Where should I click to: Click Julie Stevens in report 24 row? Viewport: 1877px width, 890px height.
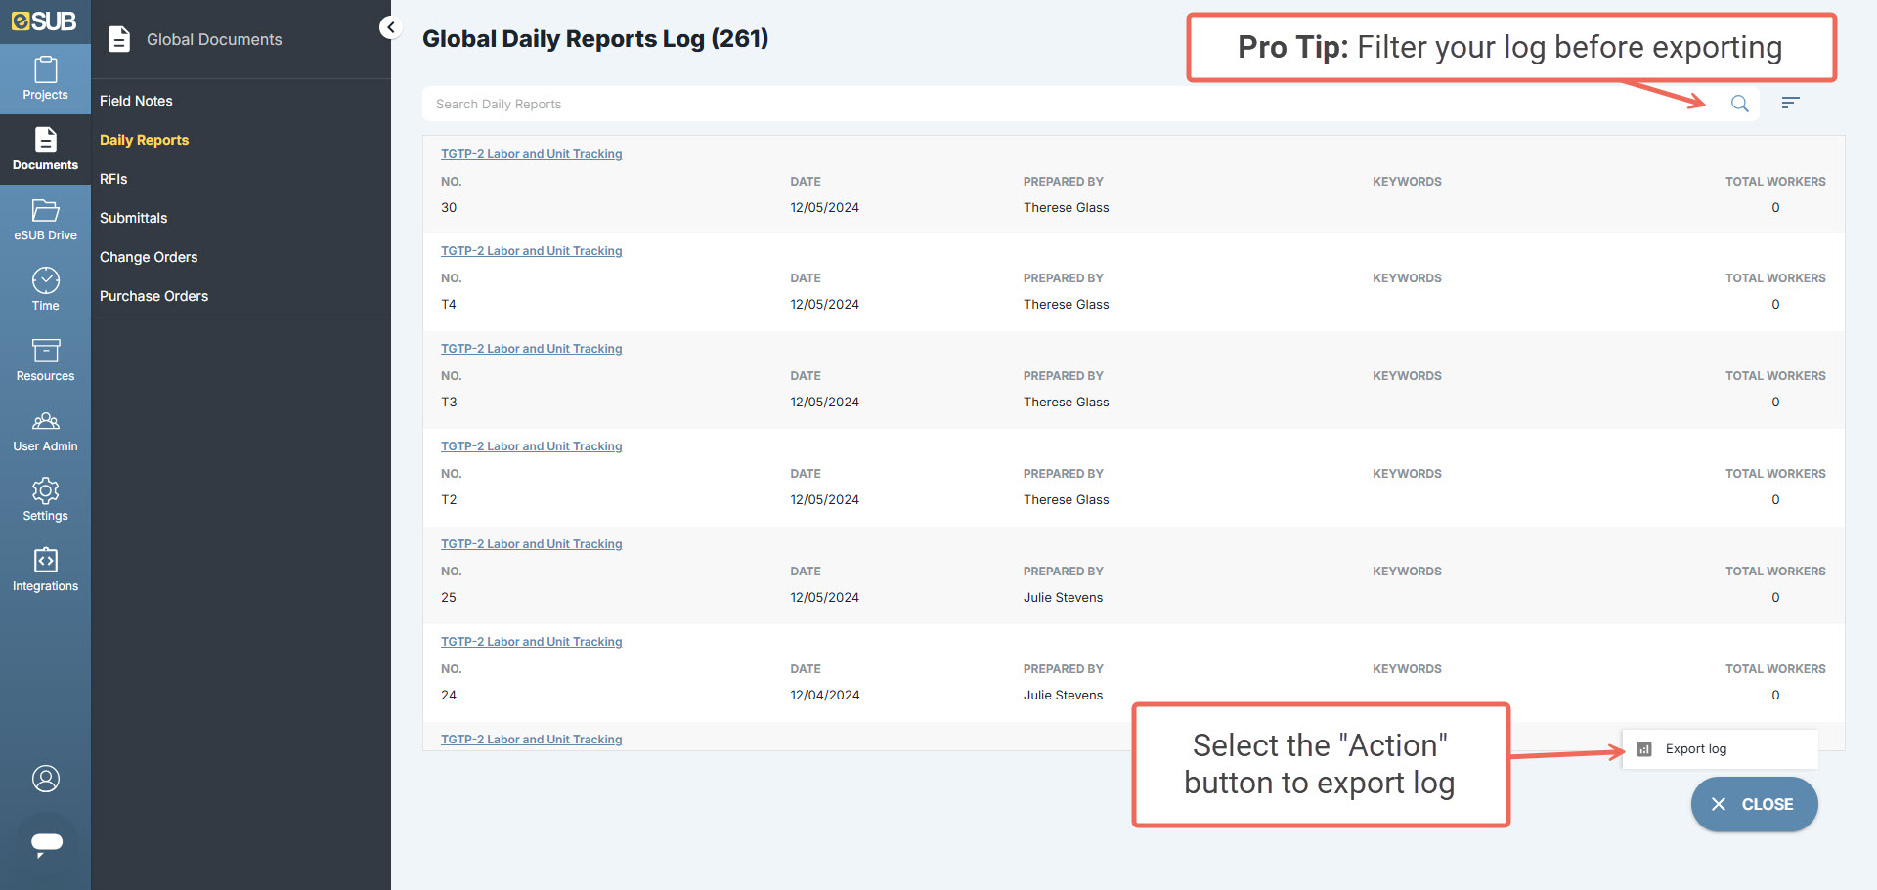[x=1063, y=695]
